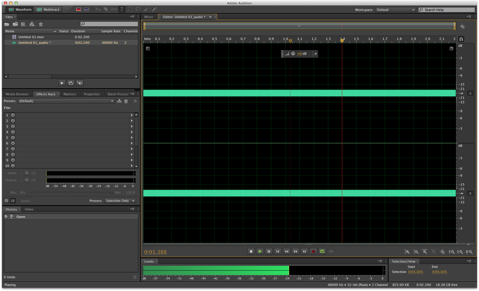Click the Record button

pos(313,252)
